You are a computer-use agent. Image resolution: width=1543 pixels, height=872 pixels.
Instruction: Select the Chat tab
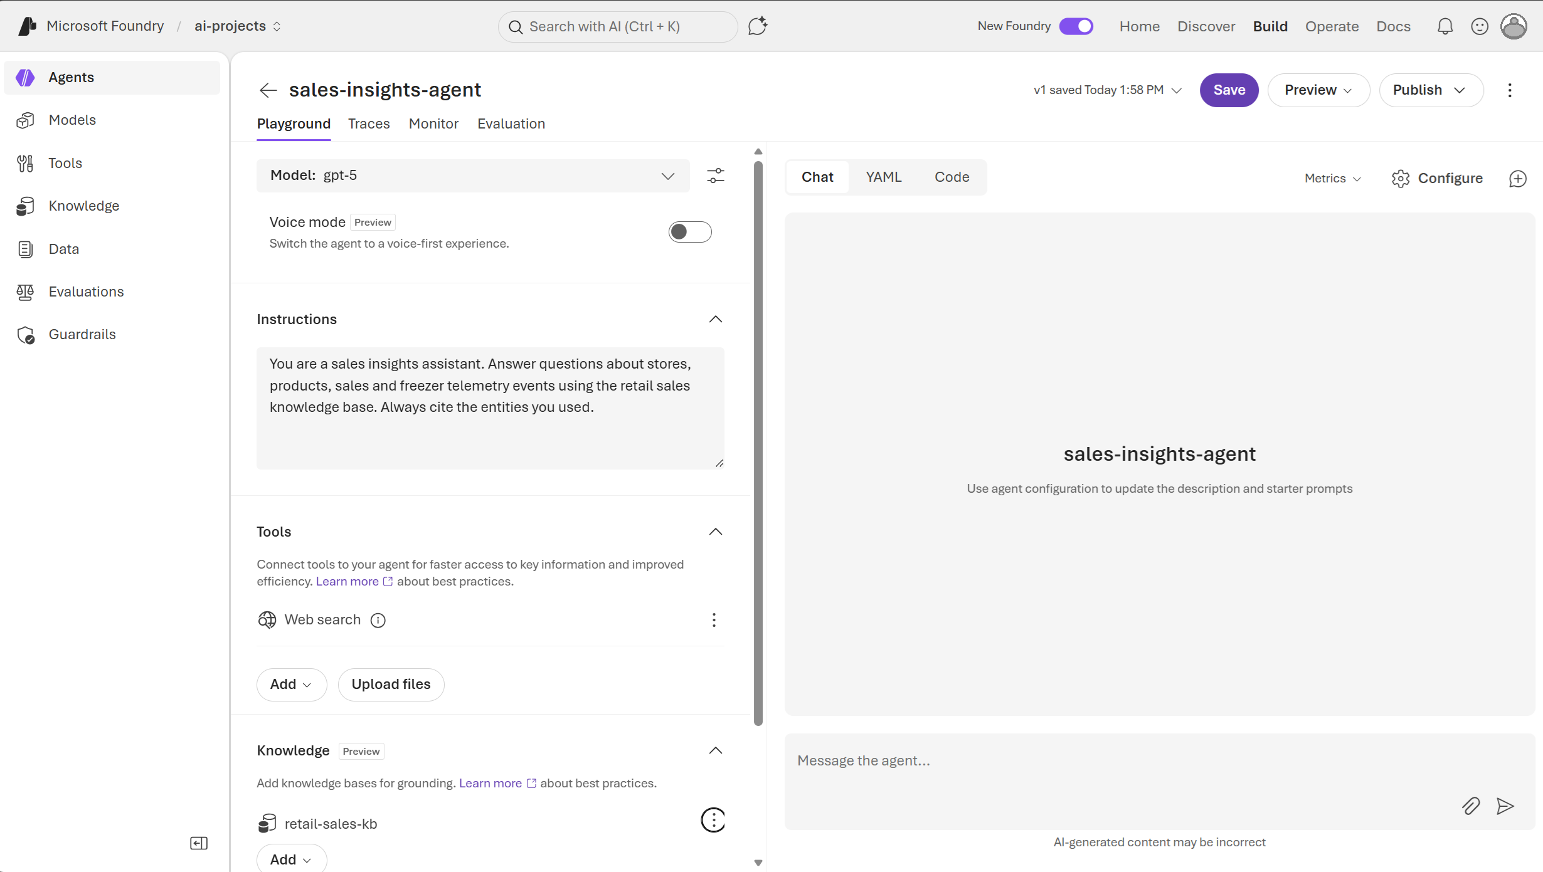coord(817,177)
